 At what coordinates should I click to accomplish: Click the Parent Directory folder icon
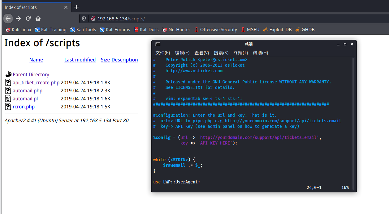tap(8, 74)
